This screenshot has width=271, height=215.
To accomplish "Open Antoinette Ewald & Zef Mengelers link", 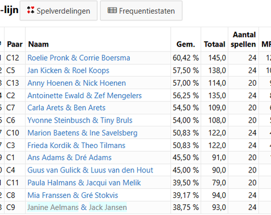I will click(x=84, y=95).
